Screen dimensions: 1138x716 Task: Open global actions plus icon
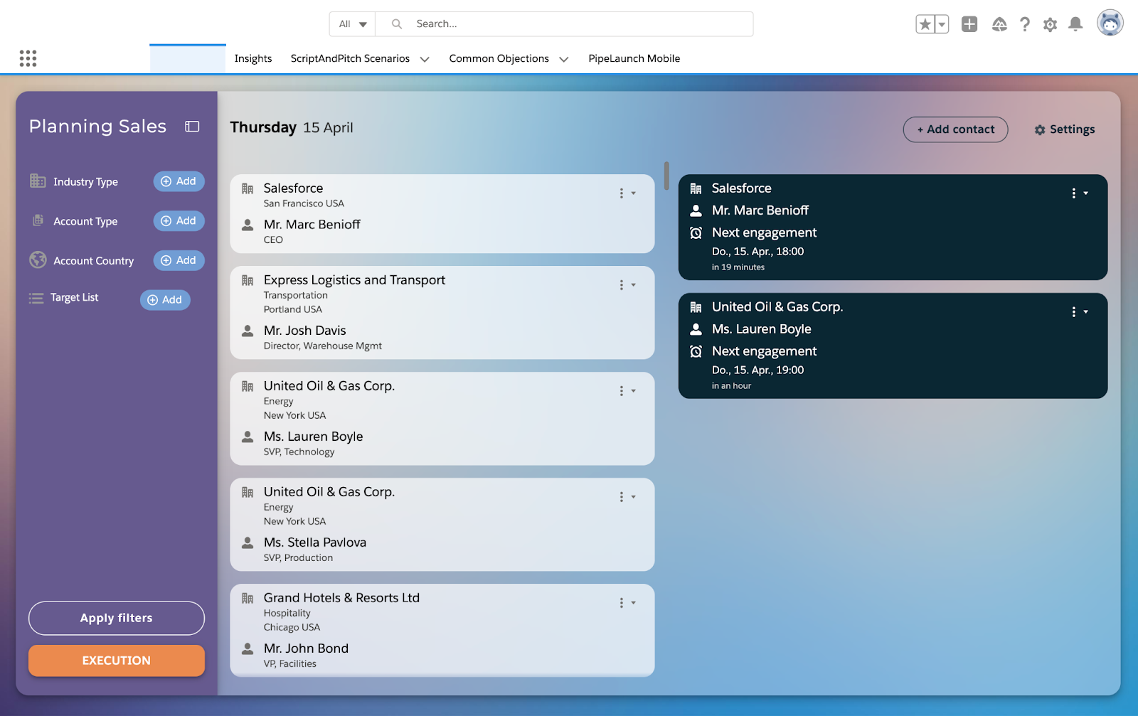pos(969,24)
